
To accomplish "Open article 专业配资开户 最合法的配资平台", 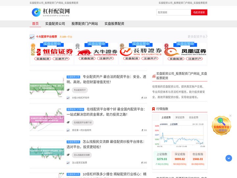I will (107, 79).
